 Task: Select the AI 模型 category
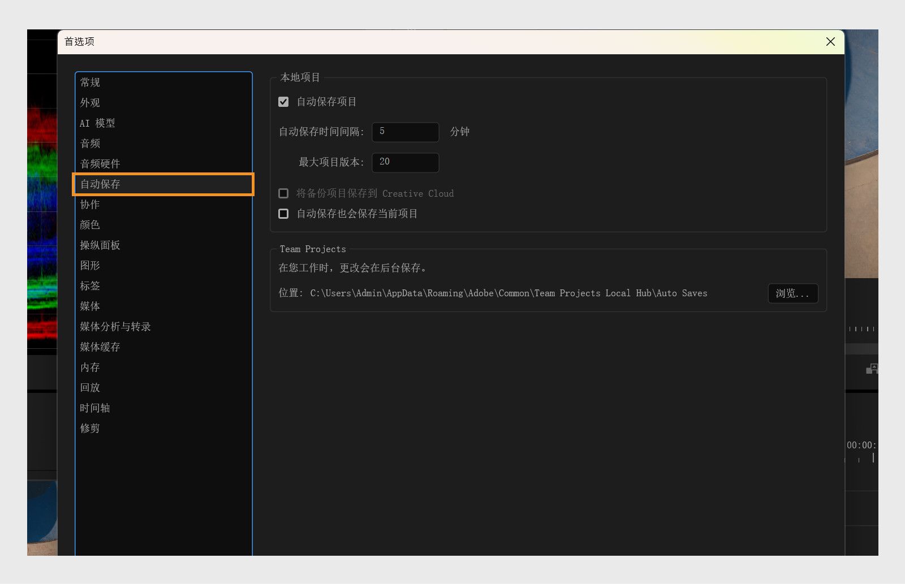pyautogui.click(x=163, y=123)
